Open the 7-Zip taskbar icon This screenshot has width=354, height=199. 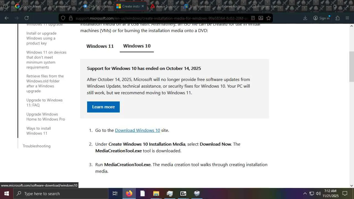183,193
